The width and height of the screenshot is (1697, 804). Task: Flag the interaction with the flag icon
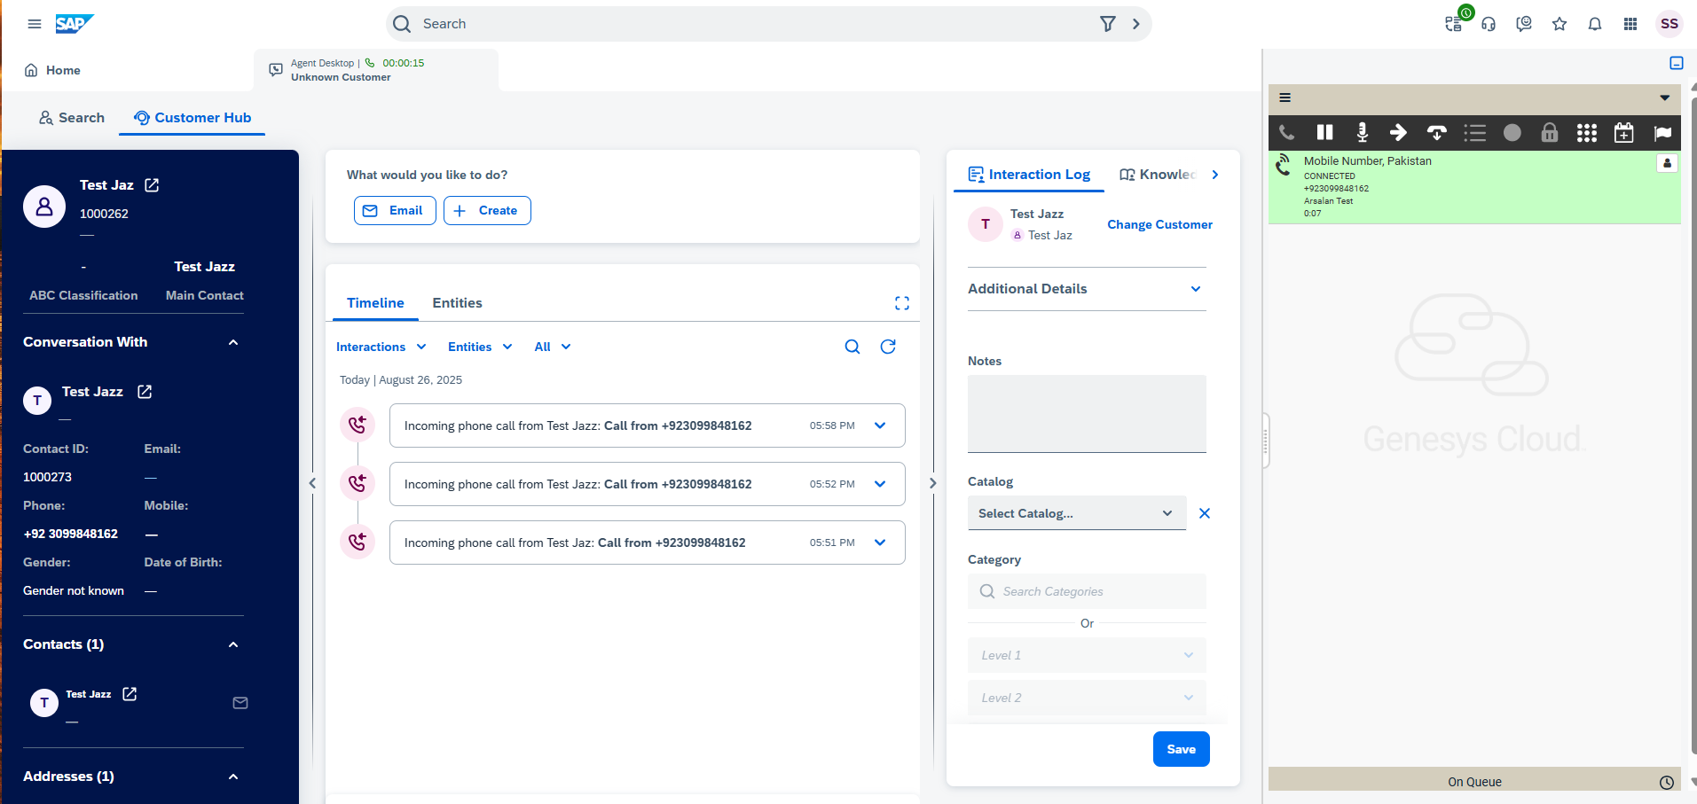pyautogui.click(x=1662, y=133)
